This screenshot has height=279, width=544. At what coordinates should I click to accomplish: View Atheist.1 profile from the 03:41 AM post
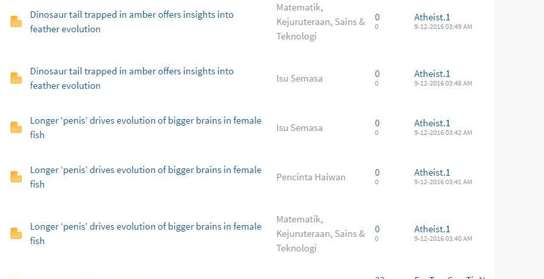click(432, 172)
